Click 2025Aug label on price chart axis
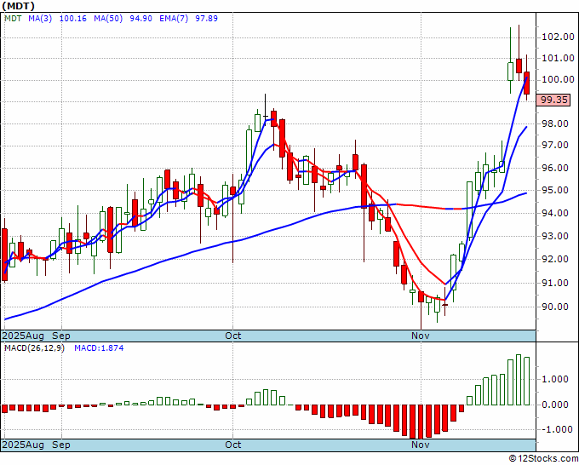The width and height of the screenshot is (579, 465). tap(23, 336)
